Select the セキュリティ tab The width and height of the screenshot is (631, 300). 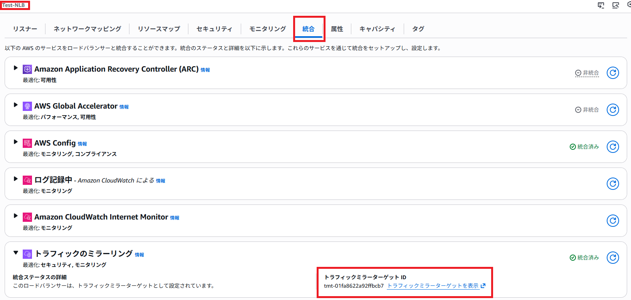[215, 29]
